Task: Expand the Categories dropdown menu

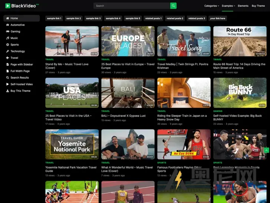Action: 212,6
